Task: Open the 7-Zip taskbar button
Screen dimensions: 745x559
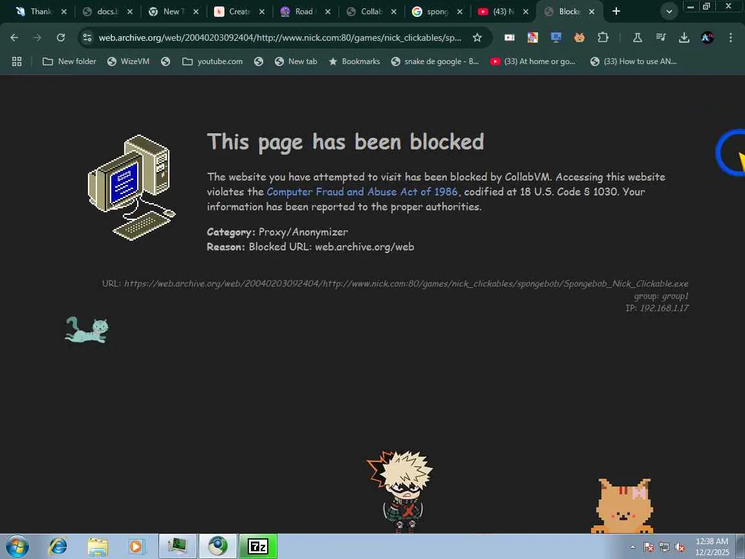Action: tap(258, 546)
